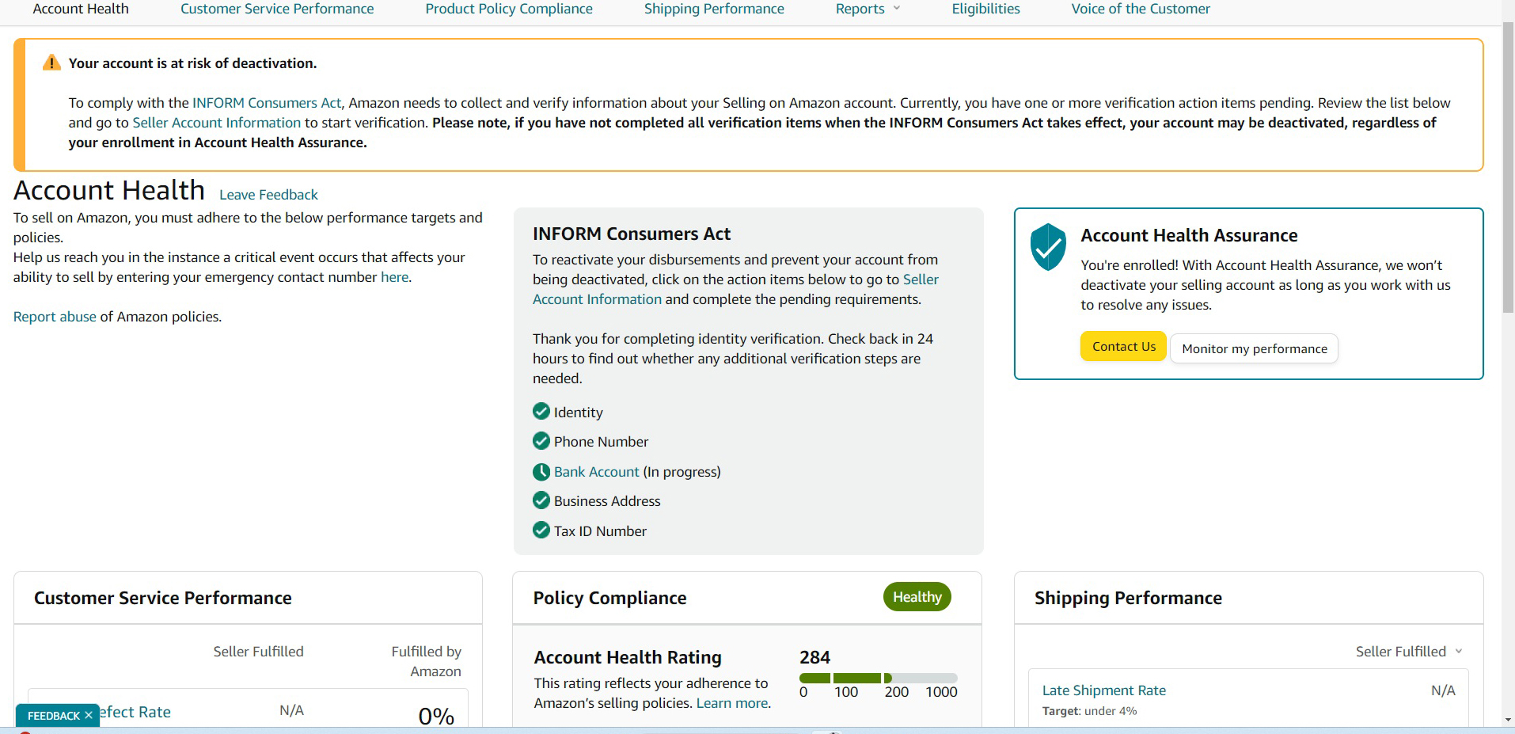Image resolution: width=1515 pixels, height=734 pixels.
Task: Expand the Seller Fulfilled dropdown in Shipping Performance
Action: click(x=1409, y=652)
